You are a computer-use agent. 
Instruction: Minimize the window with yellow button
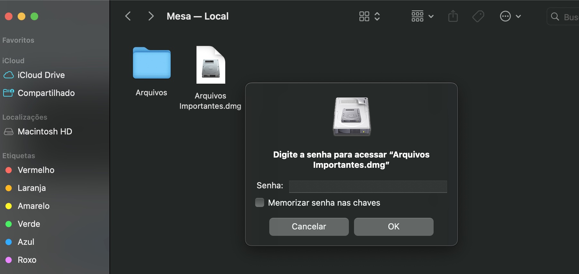pos(22,16)
